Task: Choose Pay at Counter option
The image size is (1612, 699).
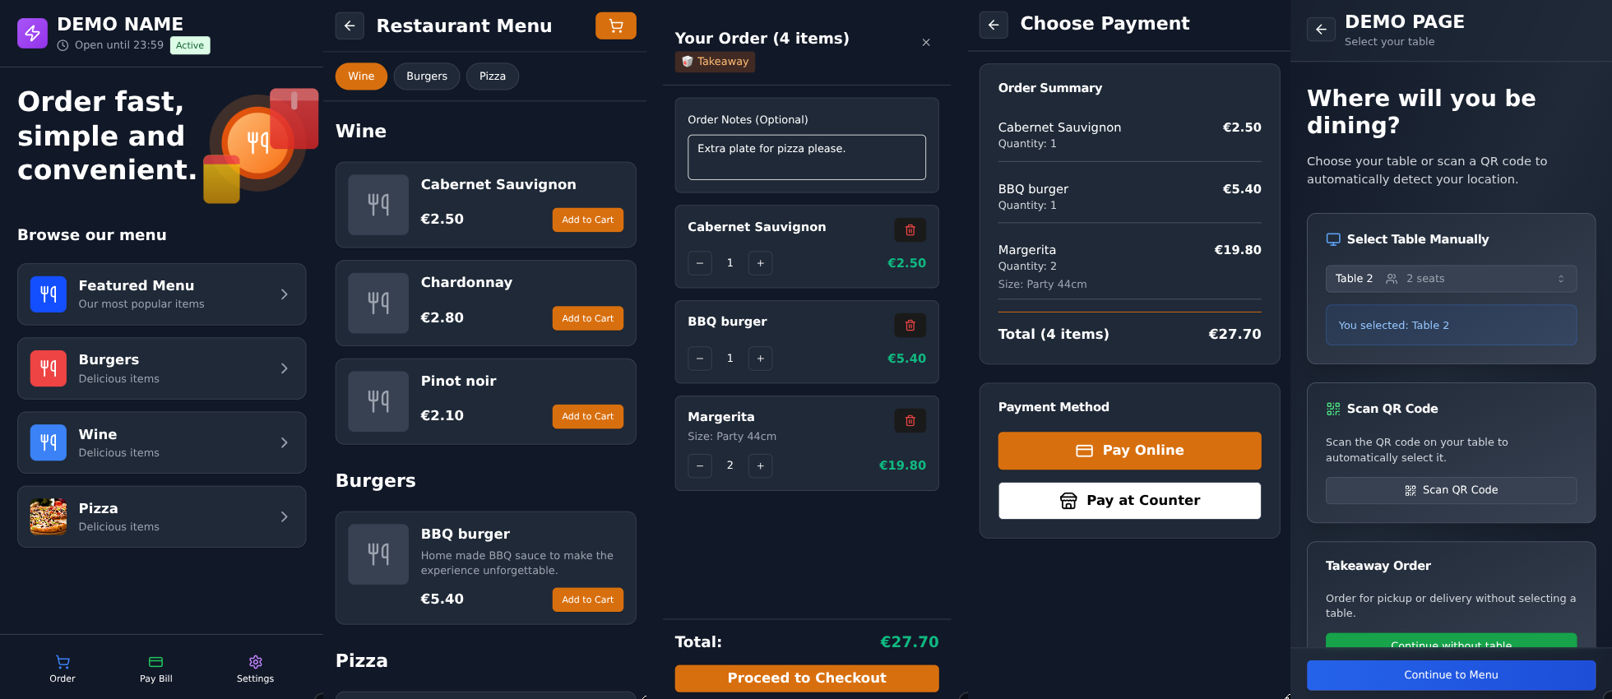Action: 1129,501
